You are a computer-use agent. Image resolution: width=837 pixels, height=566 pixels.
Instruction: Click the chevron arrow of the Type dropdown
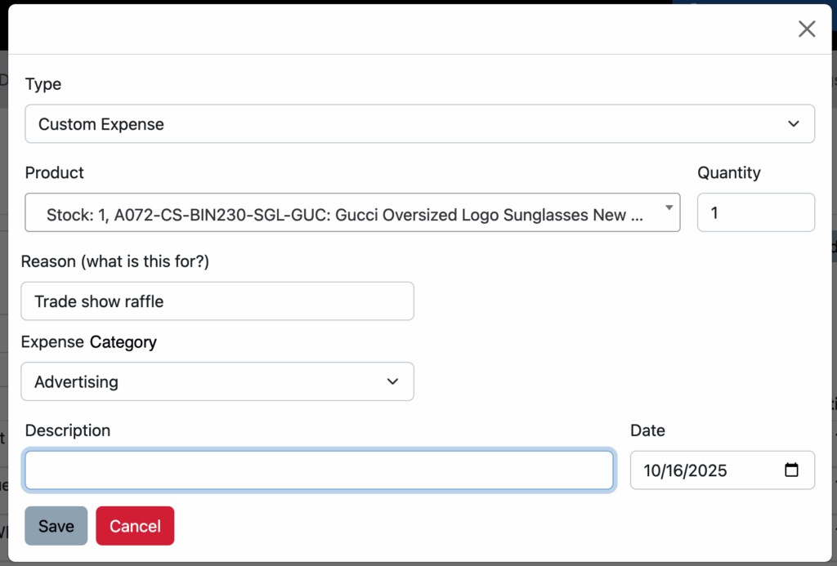tap(792, 124)
